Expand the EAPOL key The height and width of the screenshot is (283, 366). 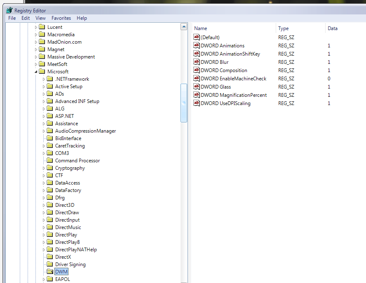pyautogui.click(x=44, y=279)
